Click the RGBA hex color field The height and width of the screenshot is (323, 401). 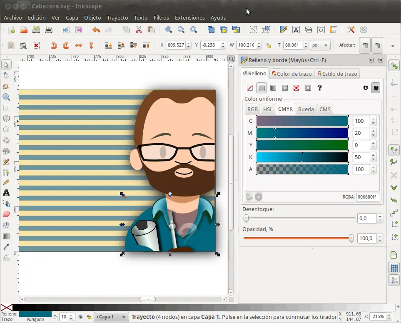tap(367, 197)
